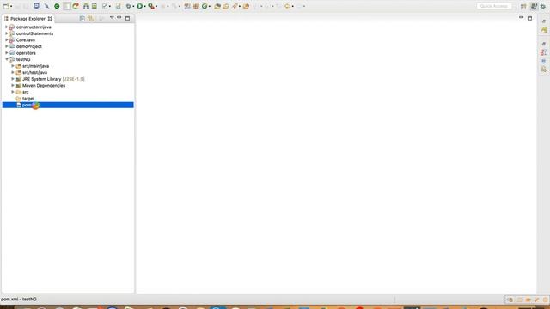
Task: Select the Maven Dependencies entry
Action: pos(44,86)
